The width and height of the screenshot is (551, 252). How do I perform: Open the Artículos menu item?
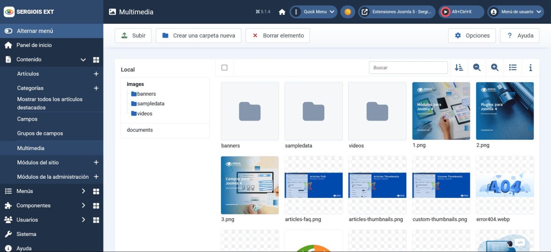(x=28, y=74)
